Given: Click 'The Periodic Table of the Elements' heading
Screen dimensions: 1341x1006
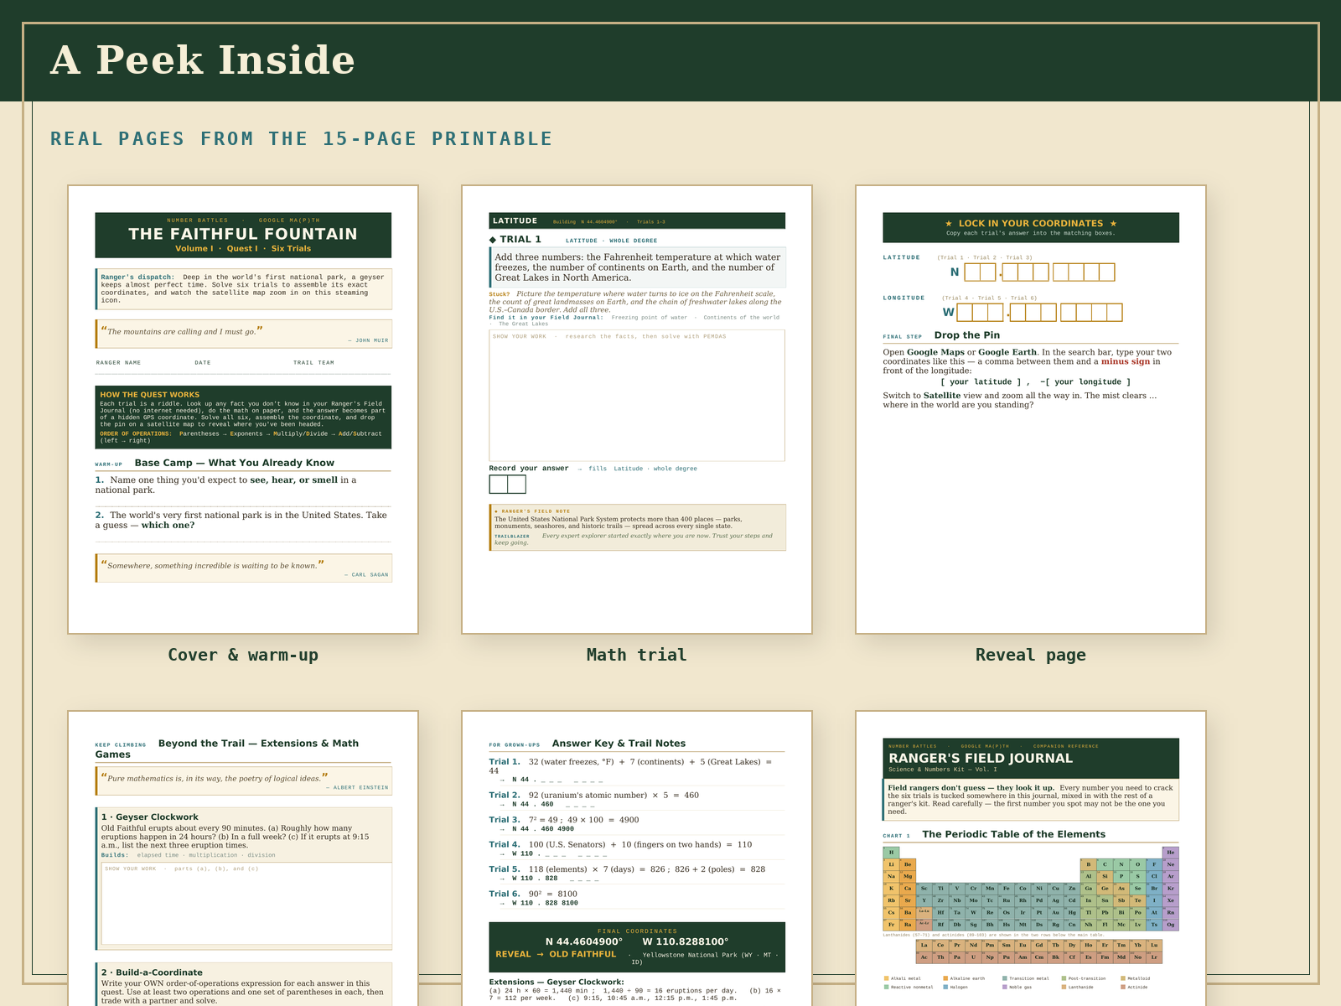Looking at the screenshot, I should point(1014,834).
